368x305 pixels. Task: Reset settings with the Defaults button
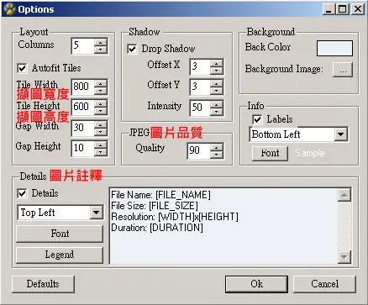pyautogui.click(x=43, y=284)
